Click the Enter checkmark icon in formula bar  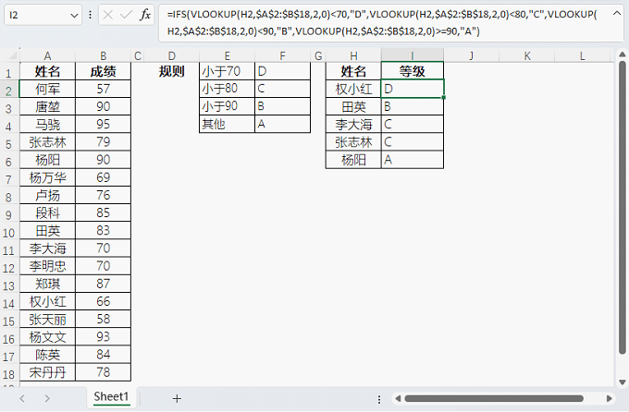coord(125,16)
